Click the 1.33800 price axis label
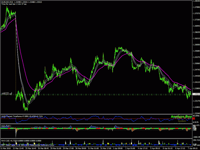 pyautogui.click(x=196, y=89)
